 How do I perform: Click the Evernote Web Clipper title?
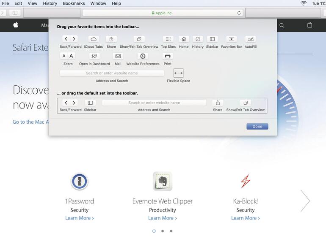163,201
